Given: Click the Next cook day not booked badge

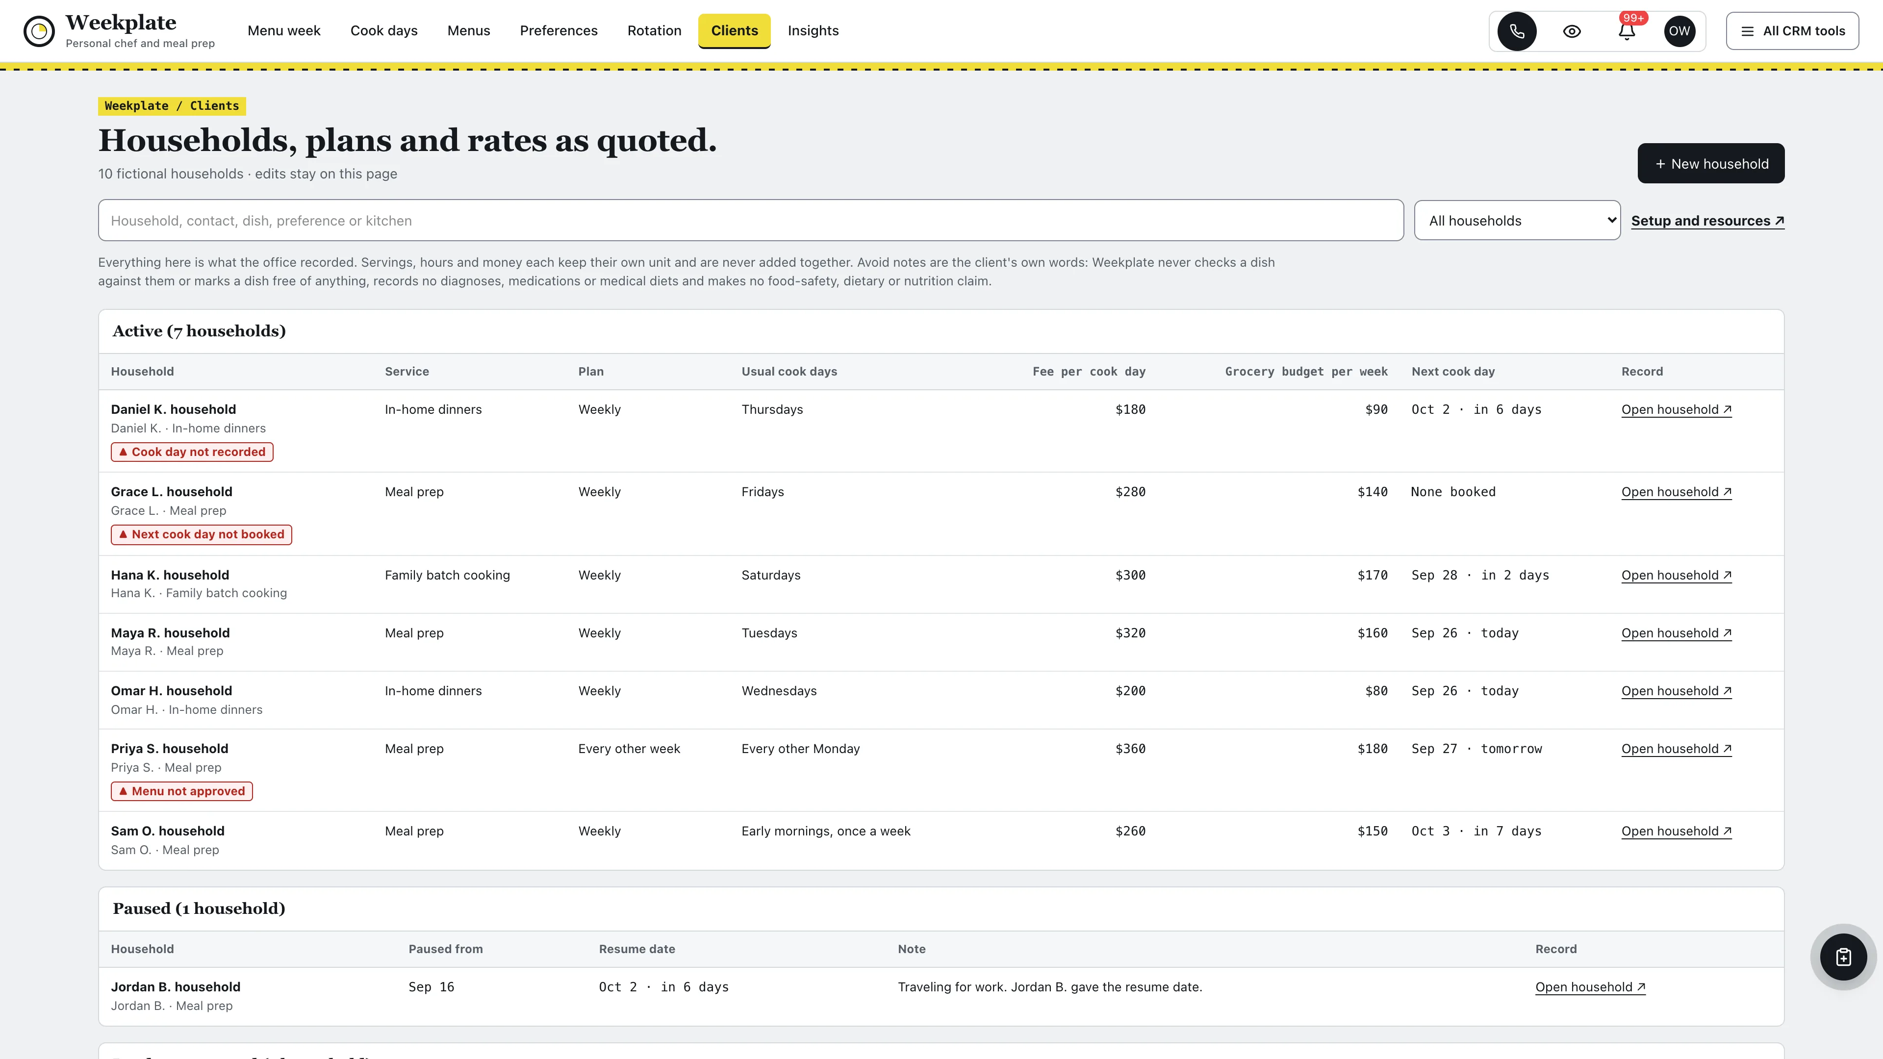Looking at the screenshot, I should coord(201,534).
